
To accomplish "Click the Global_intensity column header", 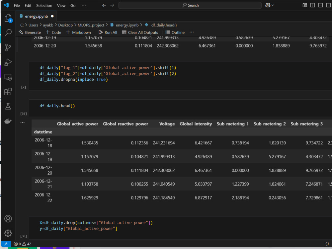I will (x=196, y=124).
